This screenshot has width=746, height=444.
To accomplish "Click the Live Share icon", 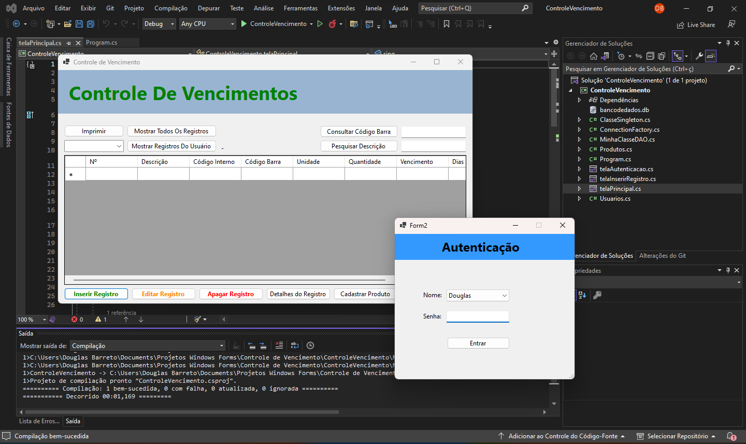I will 696,25.
